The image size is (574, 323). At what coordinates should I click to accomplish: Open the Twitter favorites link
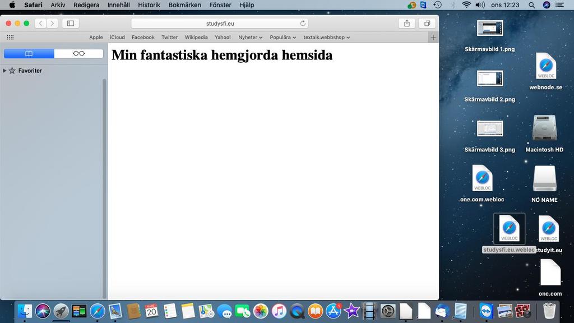169,38
